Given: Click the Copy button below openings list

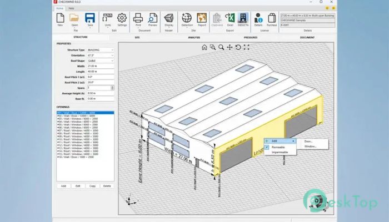Looking at the screenshot, I should pos(93,186).
